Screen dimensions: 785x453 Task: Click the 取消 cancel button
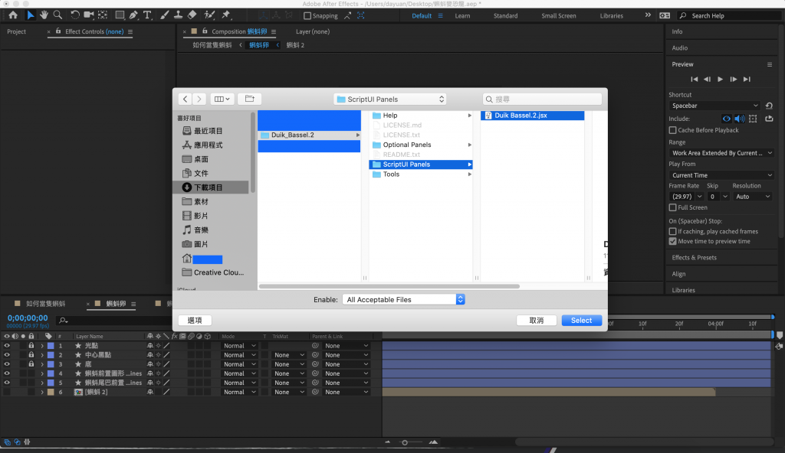pyautogui.click(x=536, y=321)
